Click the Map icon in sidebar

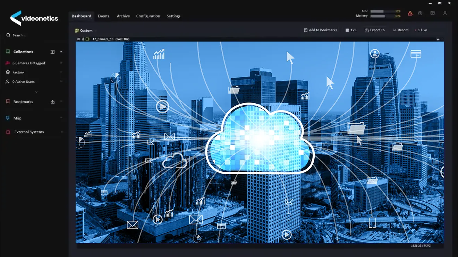coord(8,118)
